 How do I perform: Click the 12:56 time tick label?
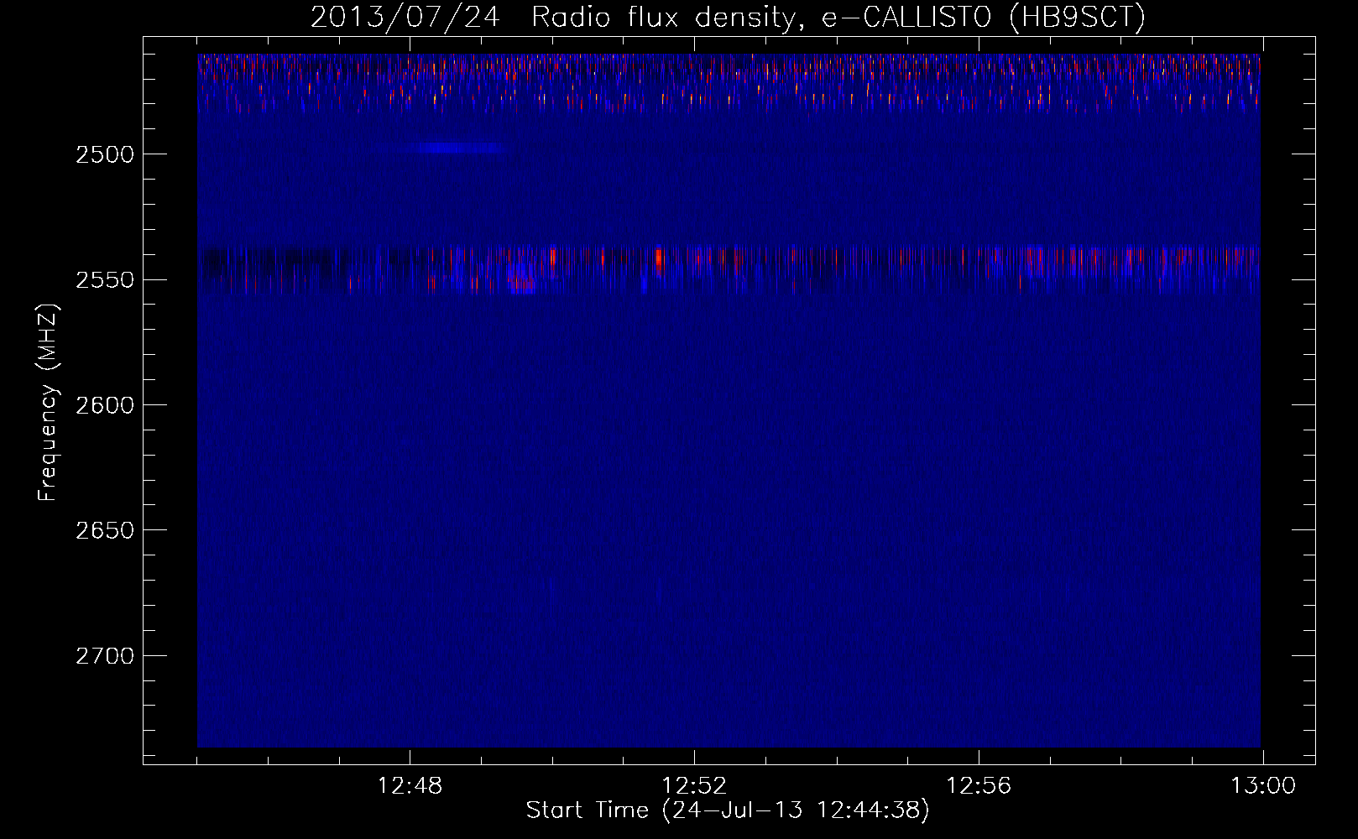979,786
